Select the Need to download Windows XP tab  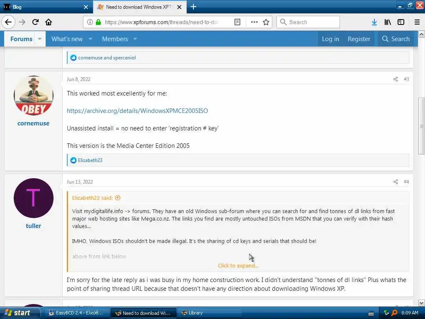[x=139, y=7]
